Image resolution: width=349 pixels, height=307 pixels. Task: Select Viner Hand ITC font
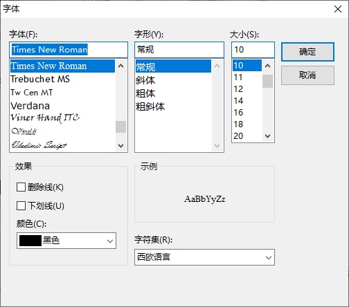[x=62, y=118]
